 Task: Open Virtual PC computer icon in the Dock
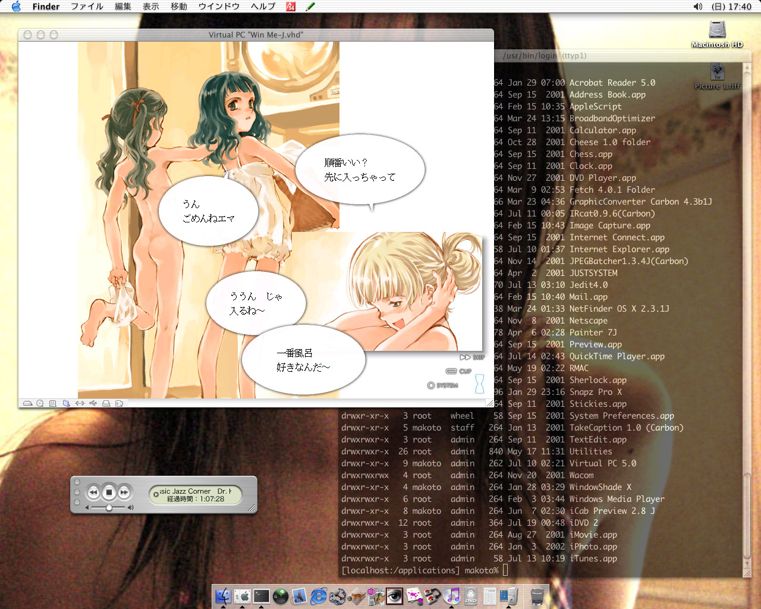(x=509, y=596)
